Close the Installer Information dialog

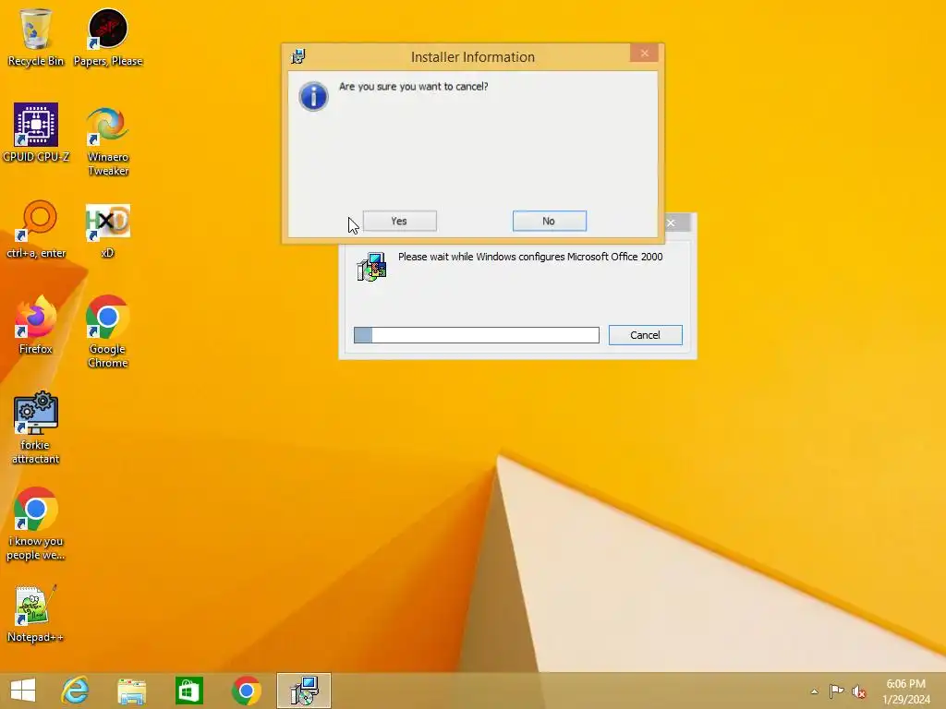pos(644,53)
